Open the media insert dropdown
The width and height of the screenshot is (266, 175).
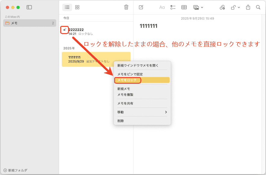(198, 7)
